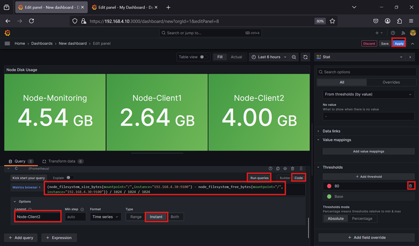Select the All options tab
The width and height of the screenshot is (419, 246).
(342, 82)
